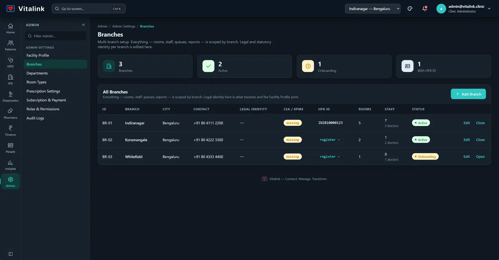Open the Whitefield branch

click(x=480, y=156)
